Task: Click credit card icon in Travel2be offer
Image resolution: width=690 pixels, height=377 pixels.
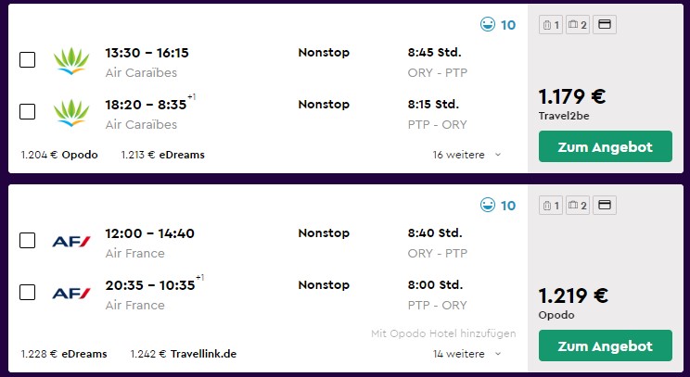Action: tap(605, 25)
